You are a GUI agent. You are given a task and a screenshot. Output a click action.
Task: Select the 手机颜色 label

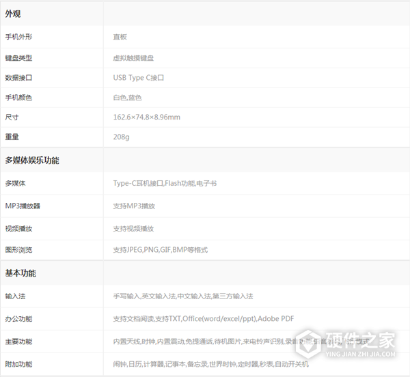[18, 98]
